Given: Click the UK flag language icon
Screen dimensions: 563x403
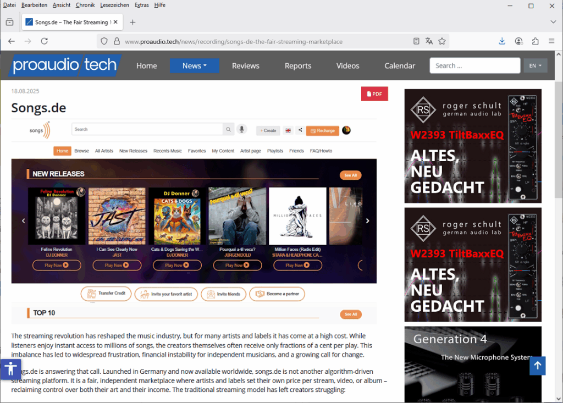Looking at the screenshot, I should 288,130.
